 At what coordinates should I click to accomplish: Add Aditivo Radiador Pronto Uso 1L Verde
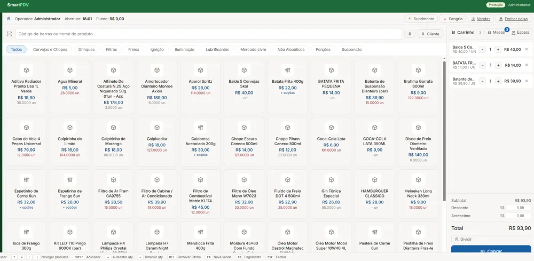[26, 87]
